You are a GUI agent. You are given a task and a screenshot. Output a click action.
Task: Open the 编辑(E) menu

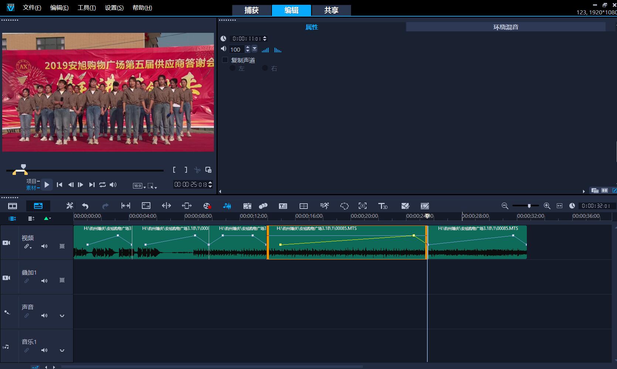pyautogui.click(x=59, y=7)
